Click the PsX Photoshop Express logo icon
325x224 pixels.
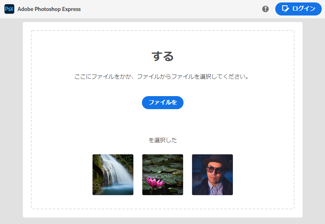9,9
